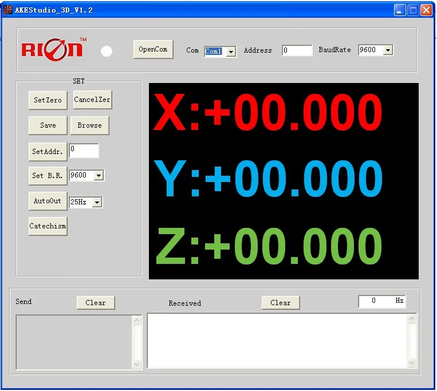The image size is (437, 391).
Task: Click the Save button
Action: point(48,125)
